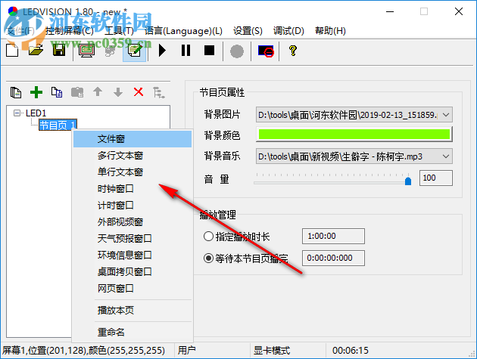Click the 0:00:00:000 time field
477x359 pixels.
click(333, 258)
